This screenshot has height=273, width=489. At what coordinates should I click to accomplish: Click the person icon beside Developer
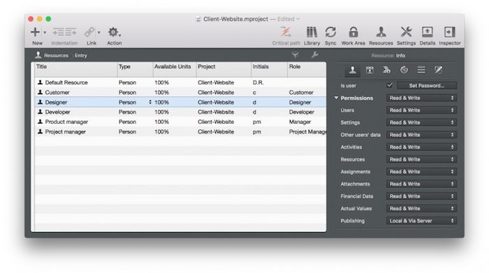[x=40, y=111]
